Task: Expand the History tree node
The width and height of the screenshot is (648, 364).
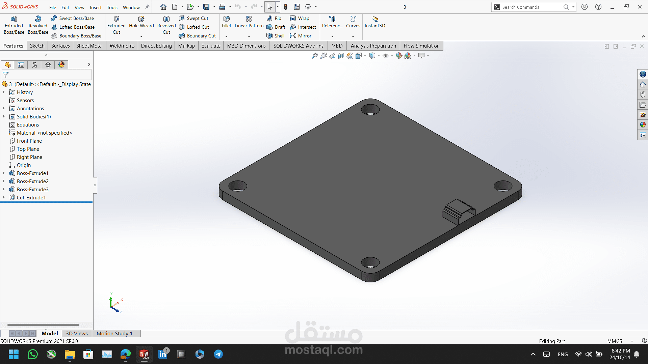Action: [4, 92]
